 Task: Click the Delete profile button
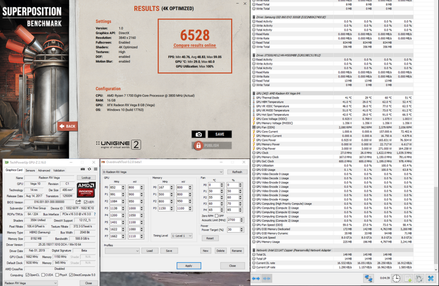click(x=220, y=251)
